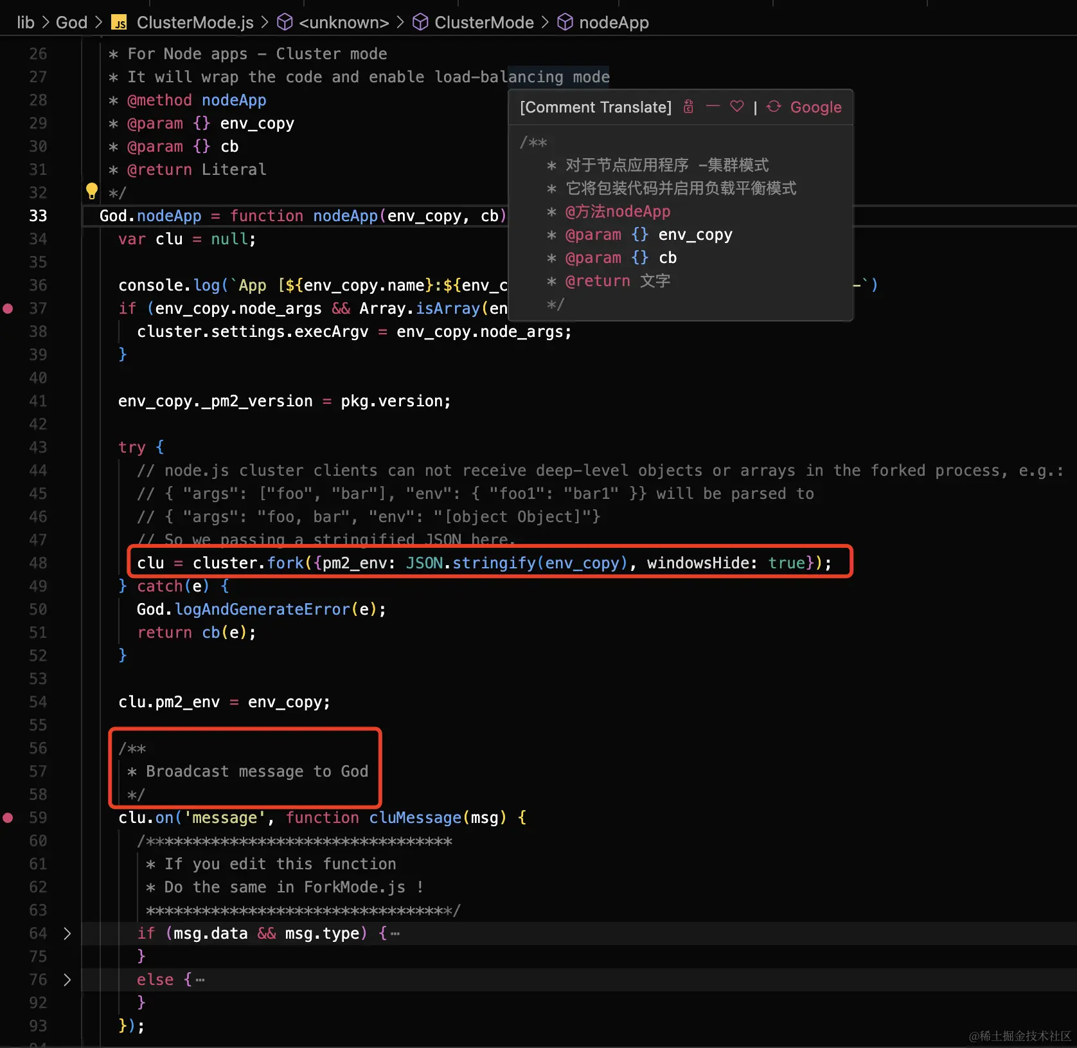The width and height of the screenshot is (1077, 1048).
Task: Click 'var clu = null;' on line 34
Action: (187, 239)
